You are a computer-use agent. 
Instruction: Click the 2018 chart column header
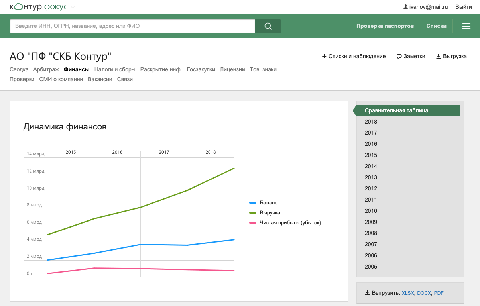[x=210, y=152]
